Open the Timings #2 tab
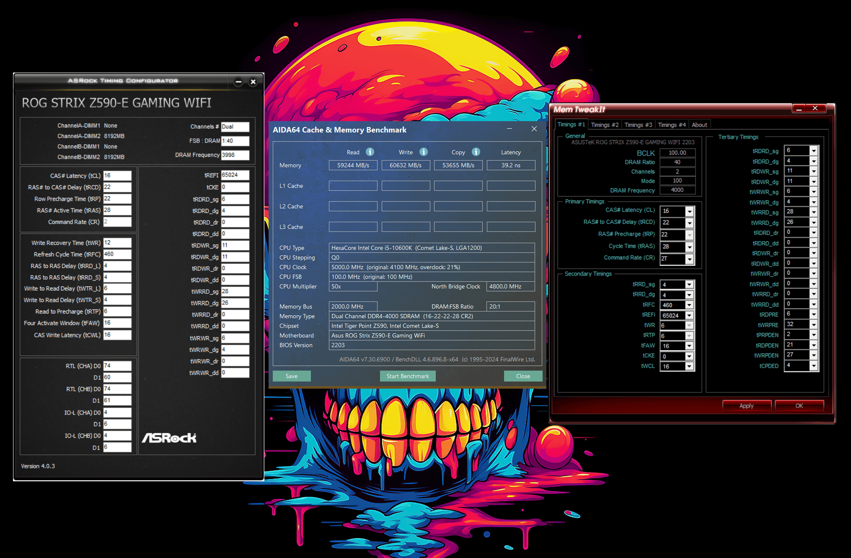This screenshot has width=851, height=558. (605, 125)
